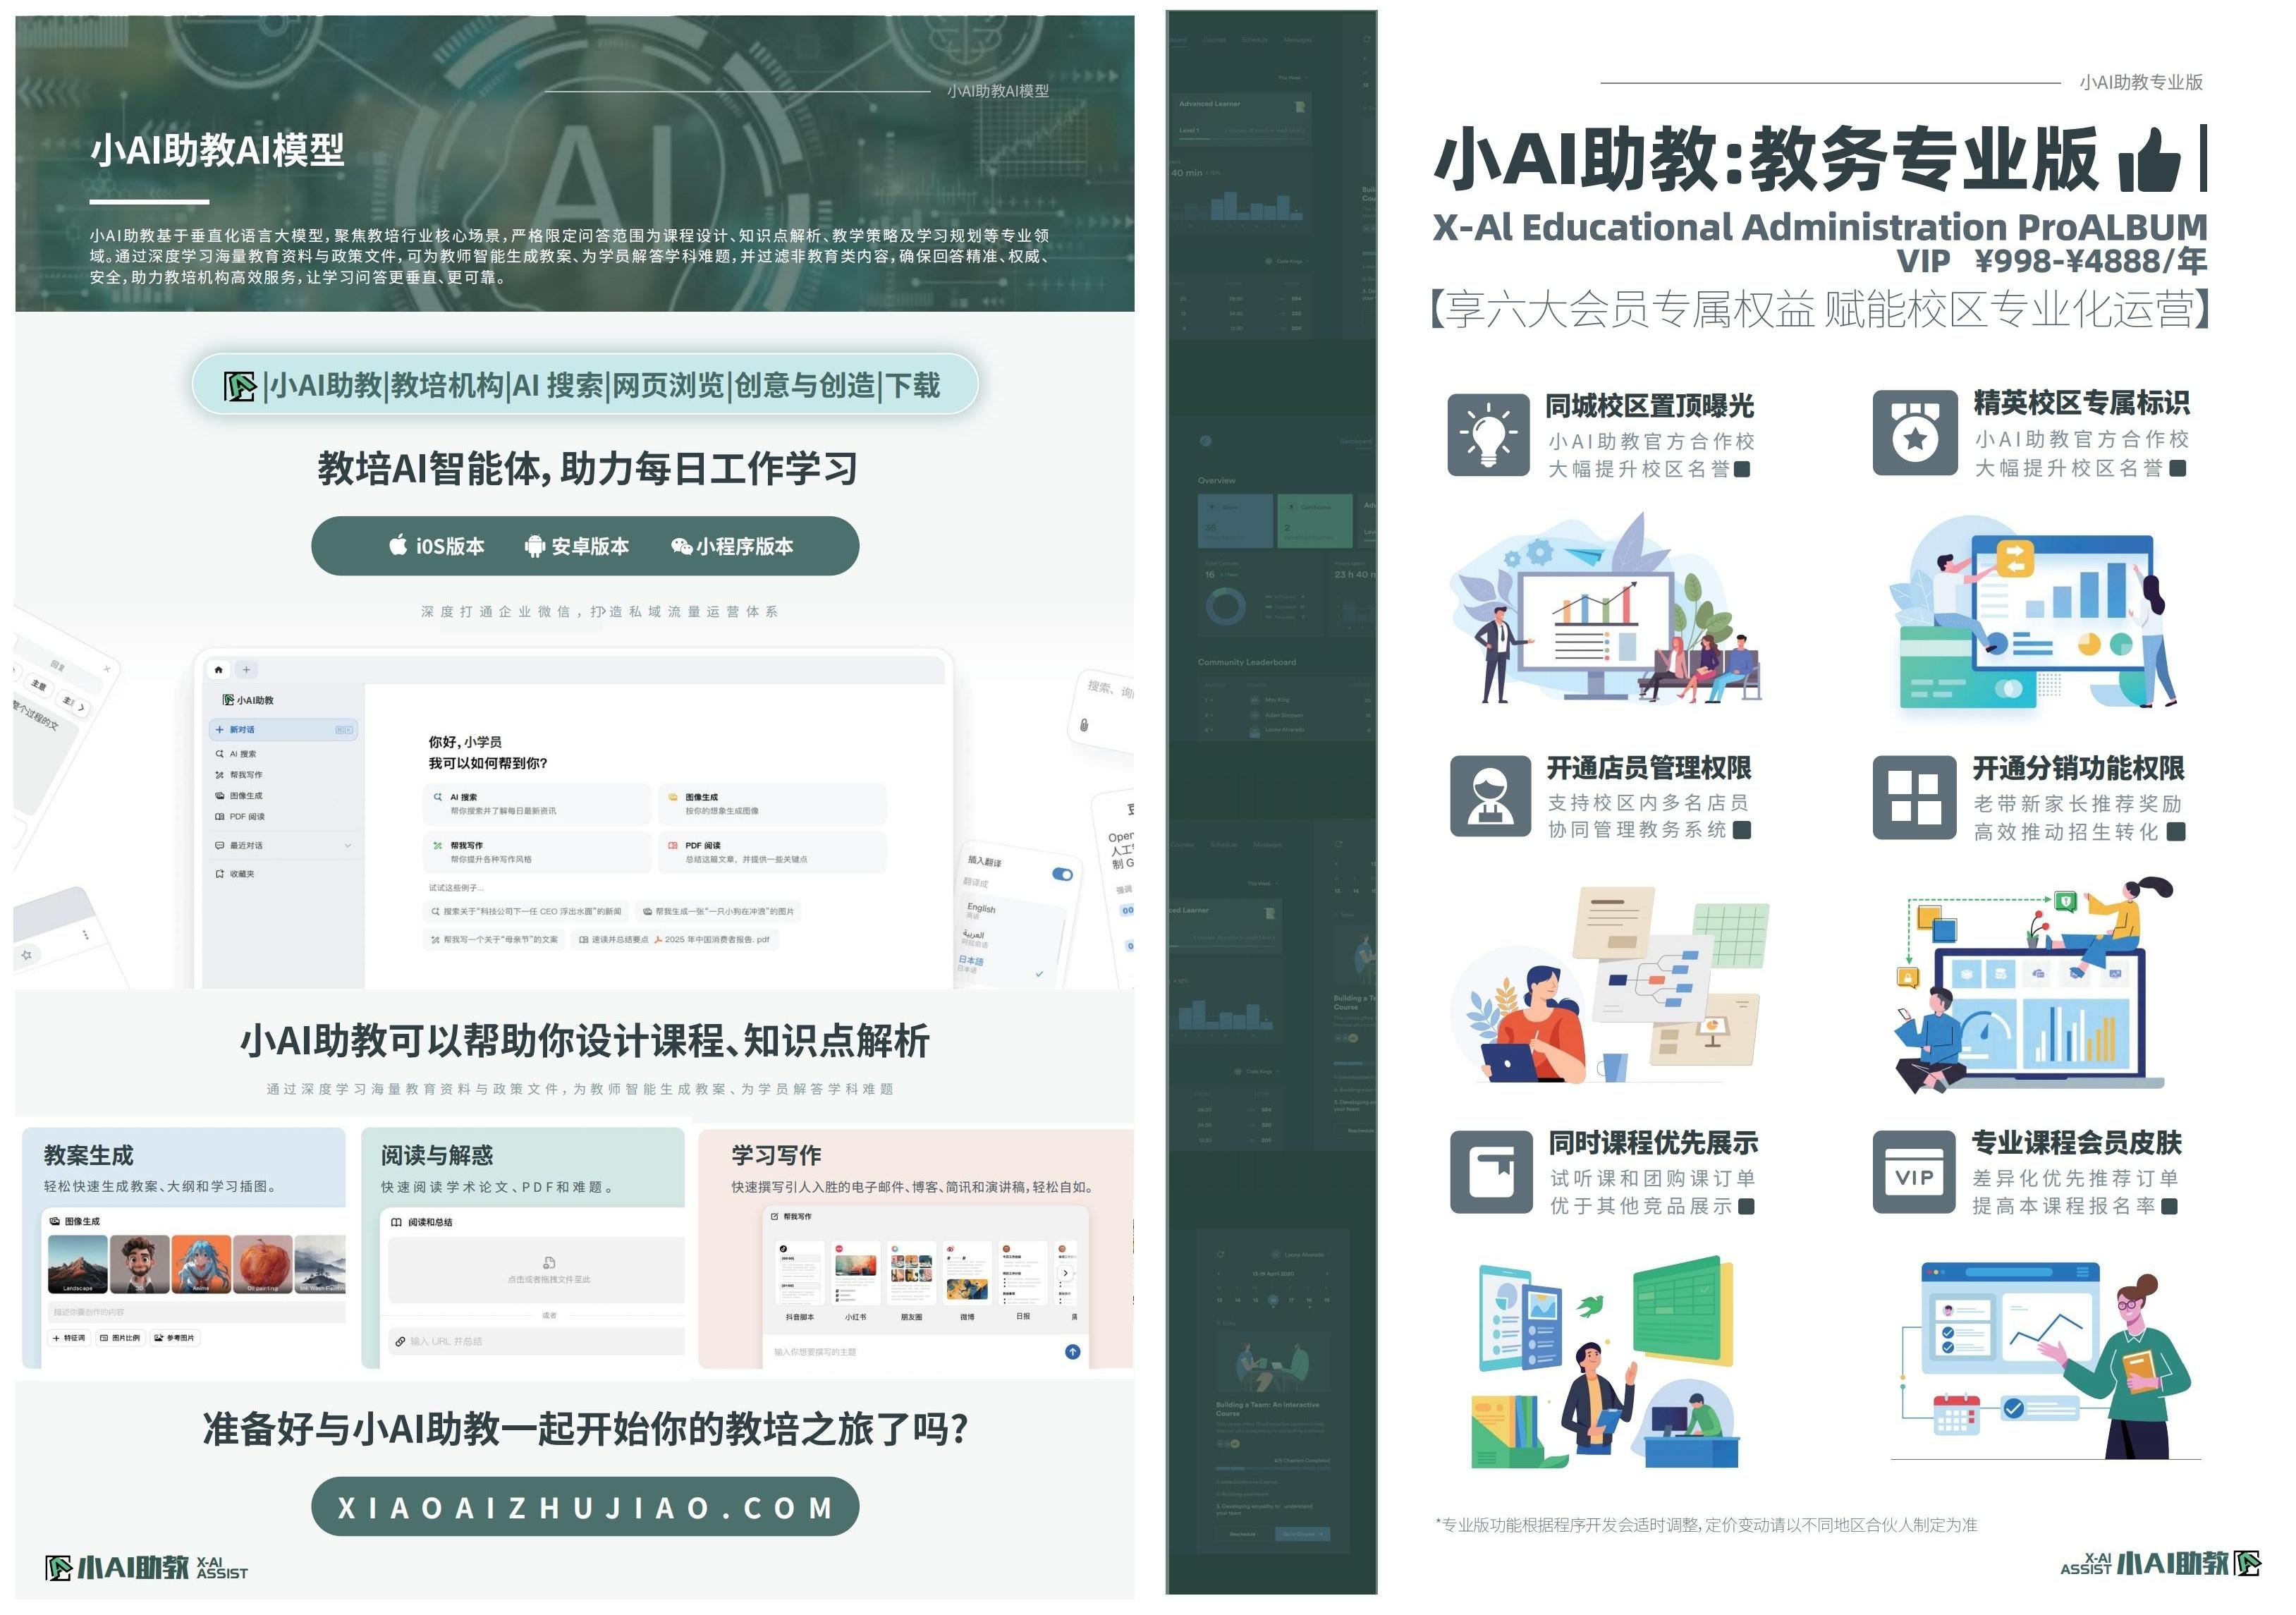Open 图像生成 in the sidebar
The image size is (2296, 1615).
(x=246, y=796)
